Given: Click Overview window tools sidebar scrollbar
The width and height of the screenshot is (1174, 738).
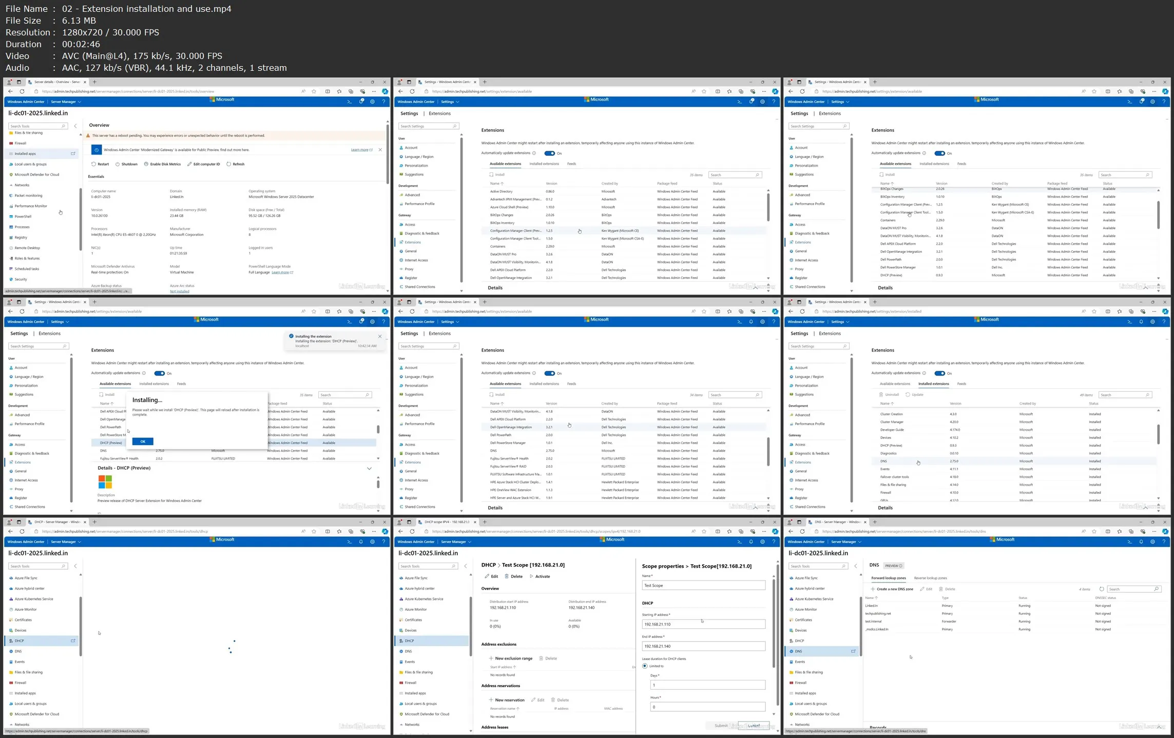Looking at the screenshot, I should point(80,220).
